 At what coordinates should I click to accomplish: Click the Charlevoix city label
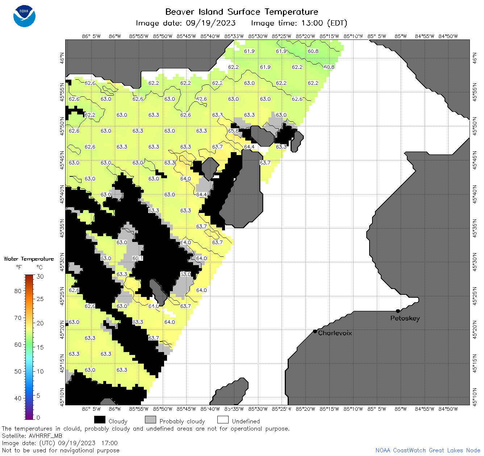(x=335, y=333)
